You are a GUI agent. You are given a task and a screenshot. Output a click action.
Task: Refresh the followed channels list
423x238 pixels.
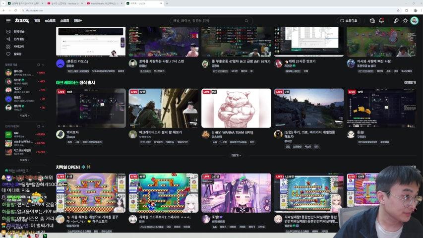[x=39, y=65]
